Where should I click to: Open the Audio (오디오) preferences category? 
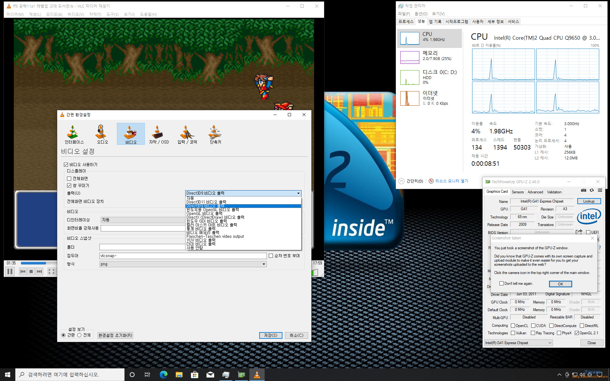point(102,134)
